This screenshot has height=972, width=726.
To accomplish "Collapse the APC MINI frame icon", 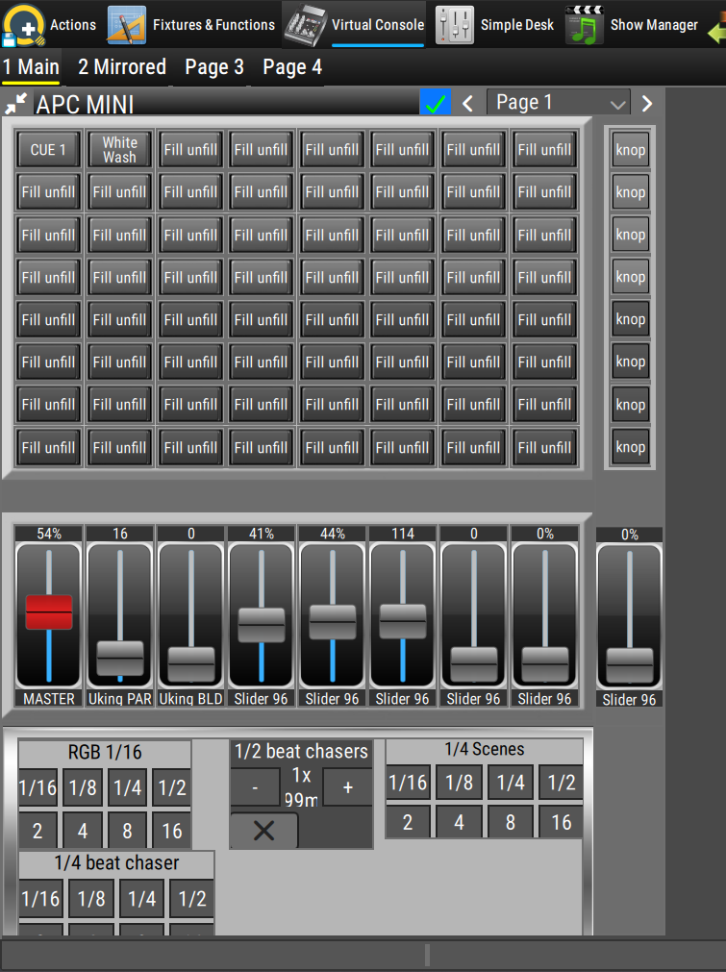I will tap(15, 104).
